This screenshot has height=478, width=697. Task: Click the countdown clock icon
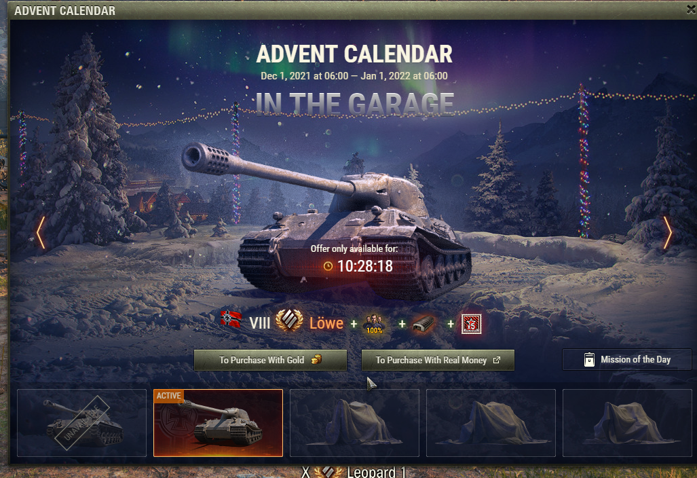click(328, 266)
